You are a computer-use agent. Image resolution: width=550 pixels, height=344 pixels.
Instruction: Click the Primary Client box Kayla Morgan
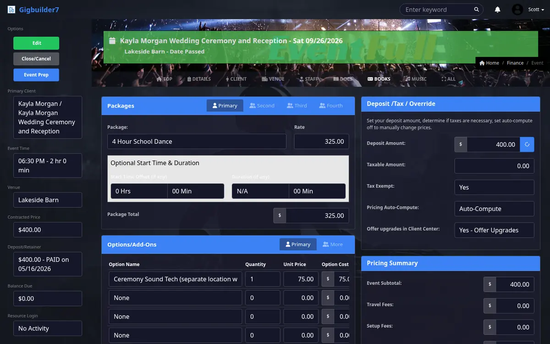[47, 117]
